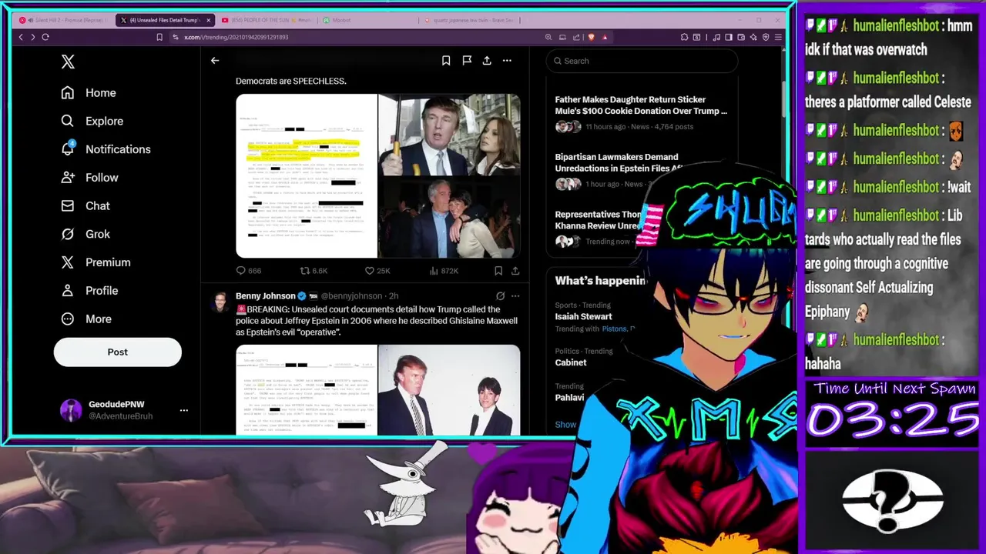The height and width of the screenshot is (554, 986).
Task: Toggle the browser sidebar panel icon
Action: tap(729, 37)
